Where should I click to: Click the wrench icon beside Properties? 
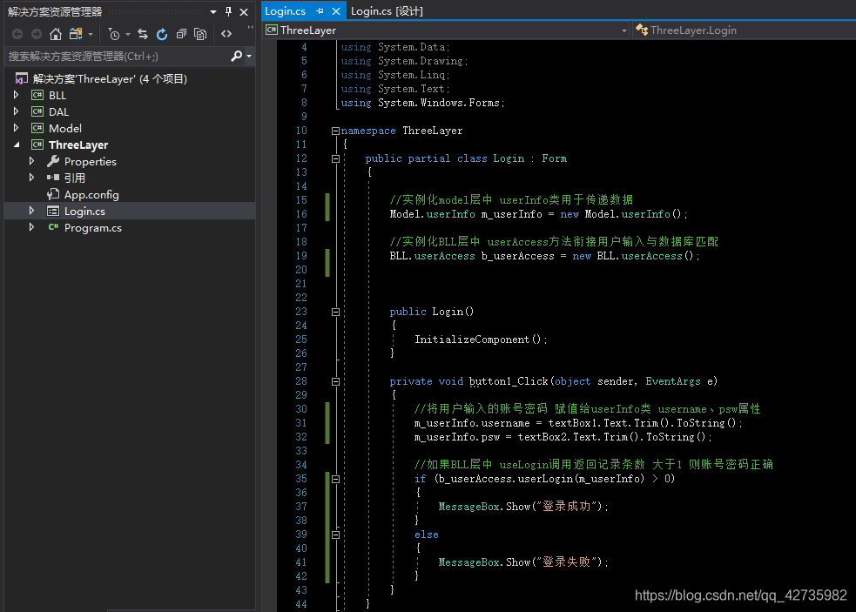pyautogui.click(x=53, y=161)
